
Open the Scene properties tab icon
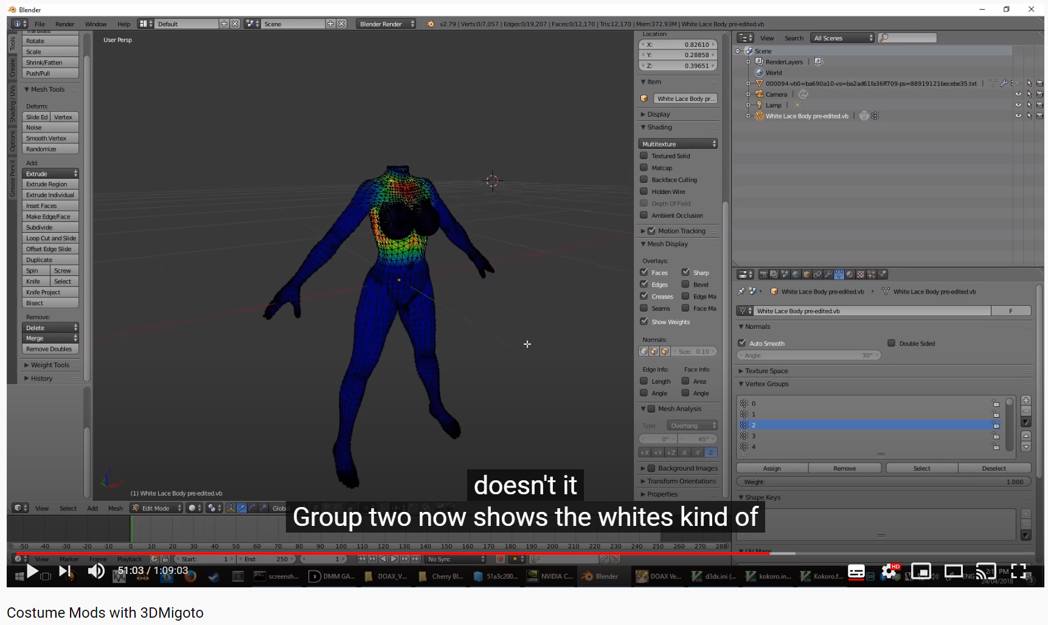785,274
